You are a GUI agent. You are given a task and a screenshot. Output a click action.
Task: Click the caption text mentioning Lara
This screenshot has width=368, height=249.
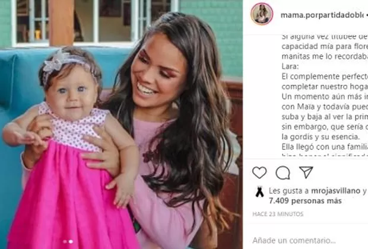(290, 66)
